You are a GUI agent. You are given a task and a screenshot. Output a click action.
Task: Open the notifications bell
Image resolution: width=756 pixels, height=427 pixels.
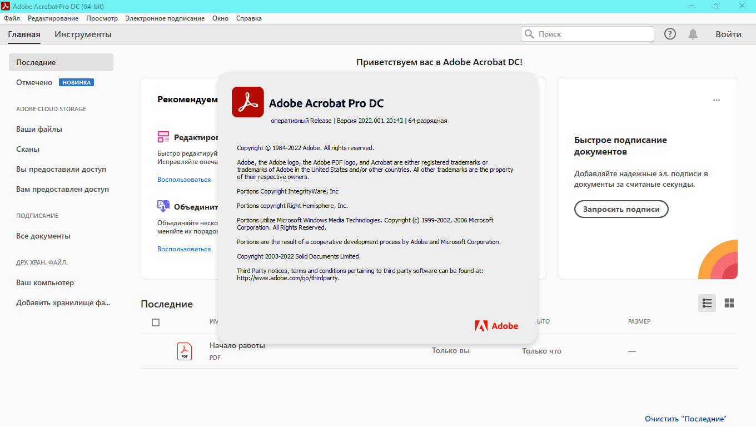[x=693, y=34]
